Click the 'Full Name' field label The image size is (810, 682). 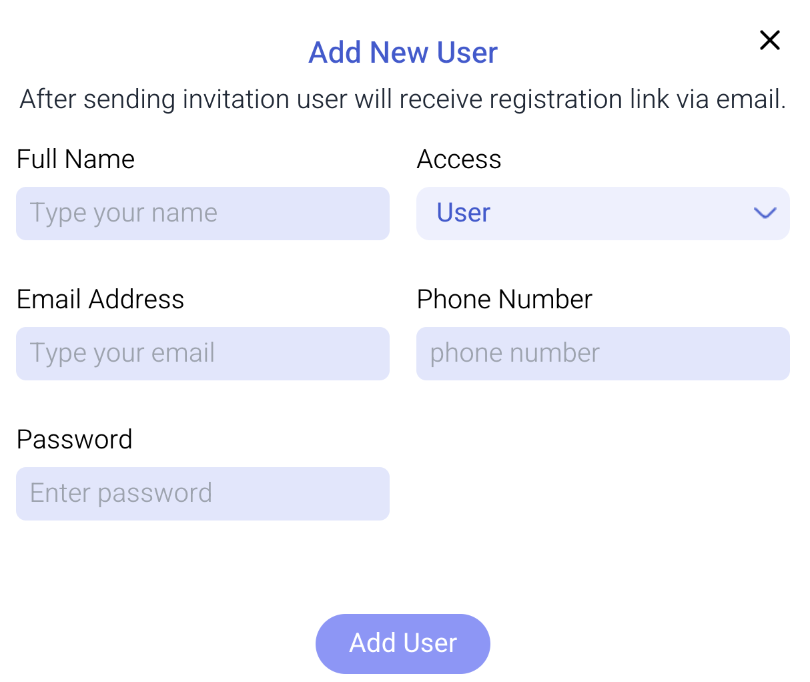tap(75, 159)
